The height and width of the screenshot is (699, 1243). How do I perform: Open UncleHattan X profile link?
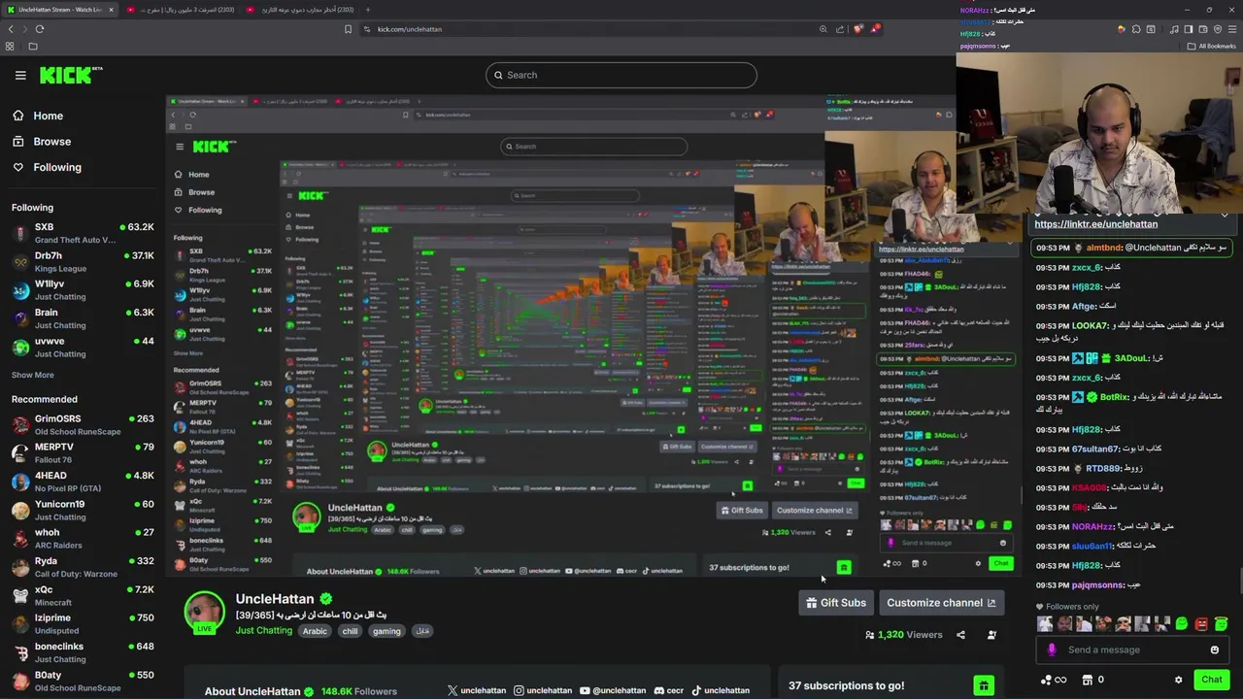tap(477, 690)
